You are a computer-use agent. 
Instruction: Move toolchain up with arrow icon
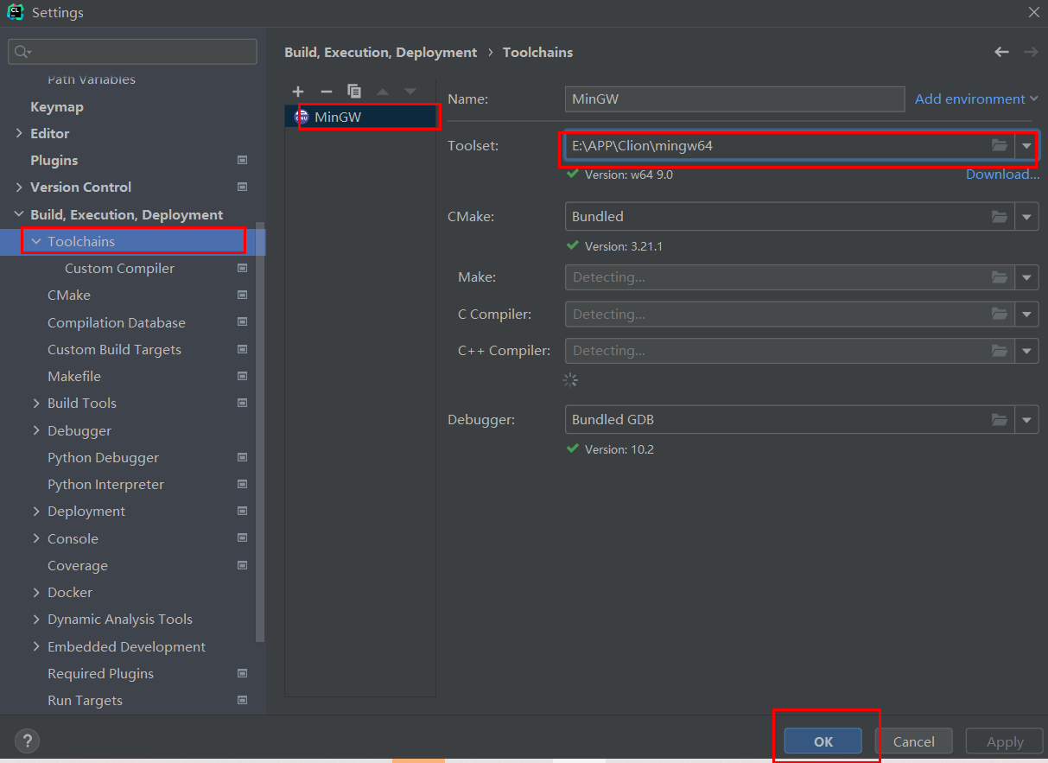(x=382, y=92)
